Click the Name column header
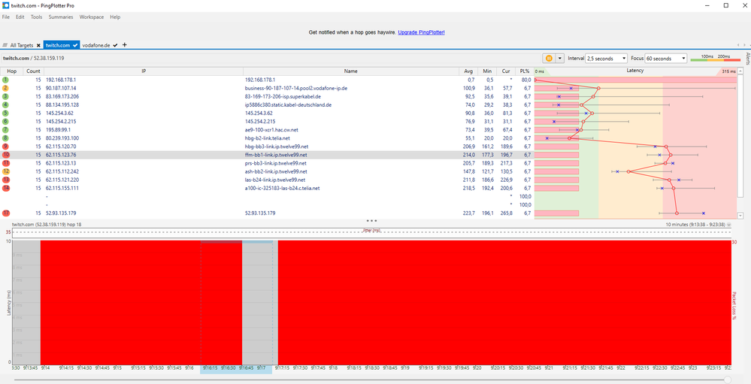 pyautogui.click(x=350, y=71)
